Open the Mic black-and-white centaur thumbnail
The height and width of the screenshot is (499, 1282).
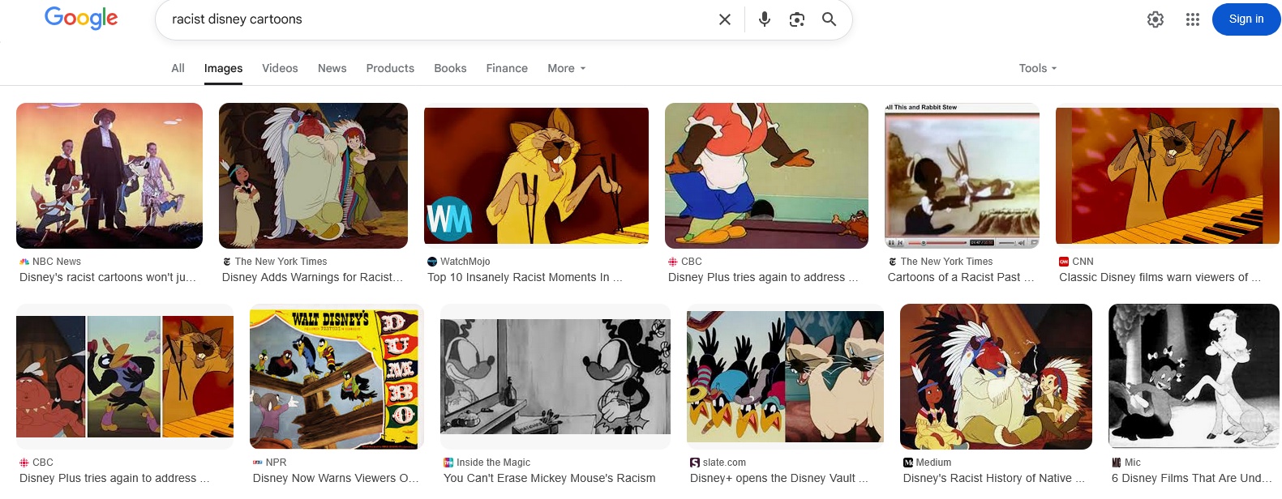point(1194,377)
